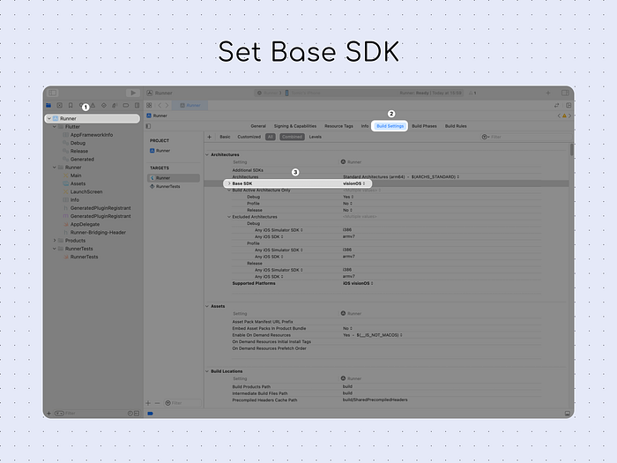617x463 pixels.
Task: Switch to the Build Settings tab
Action: 390,126
